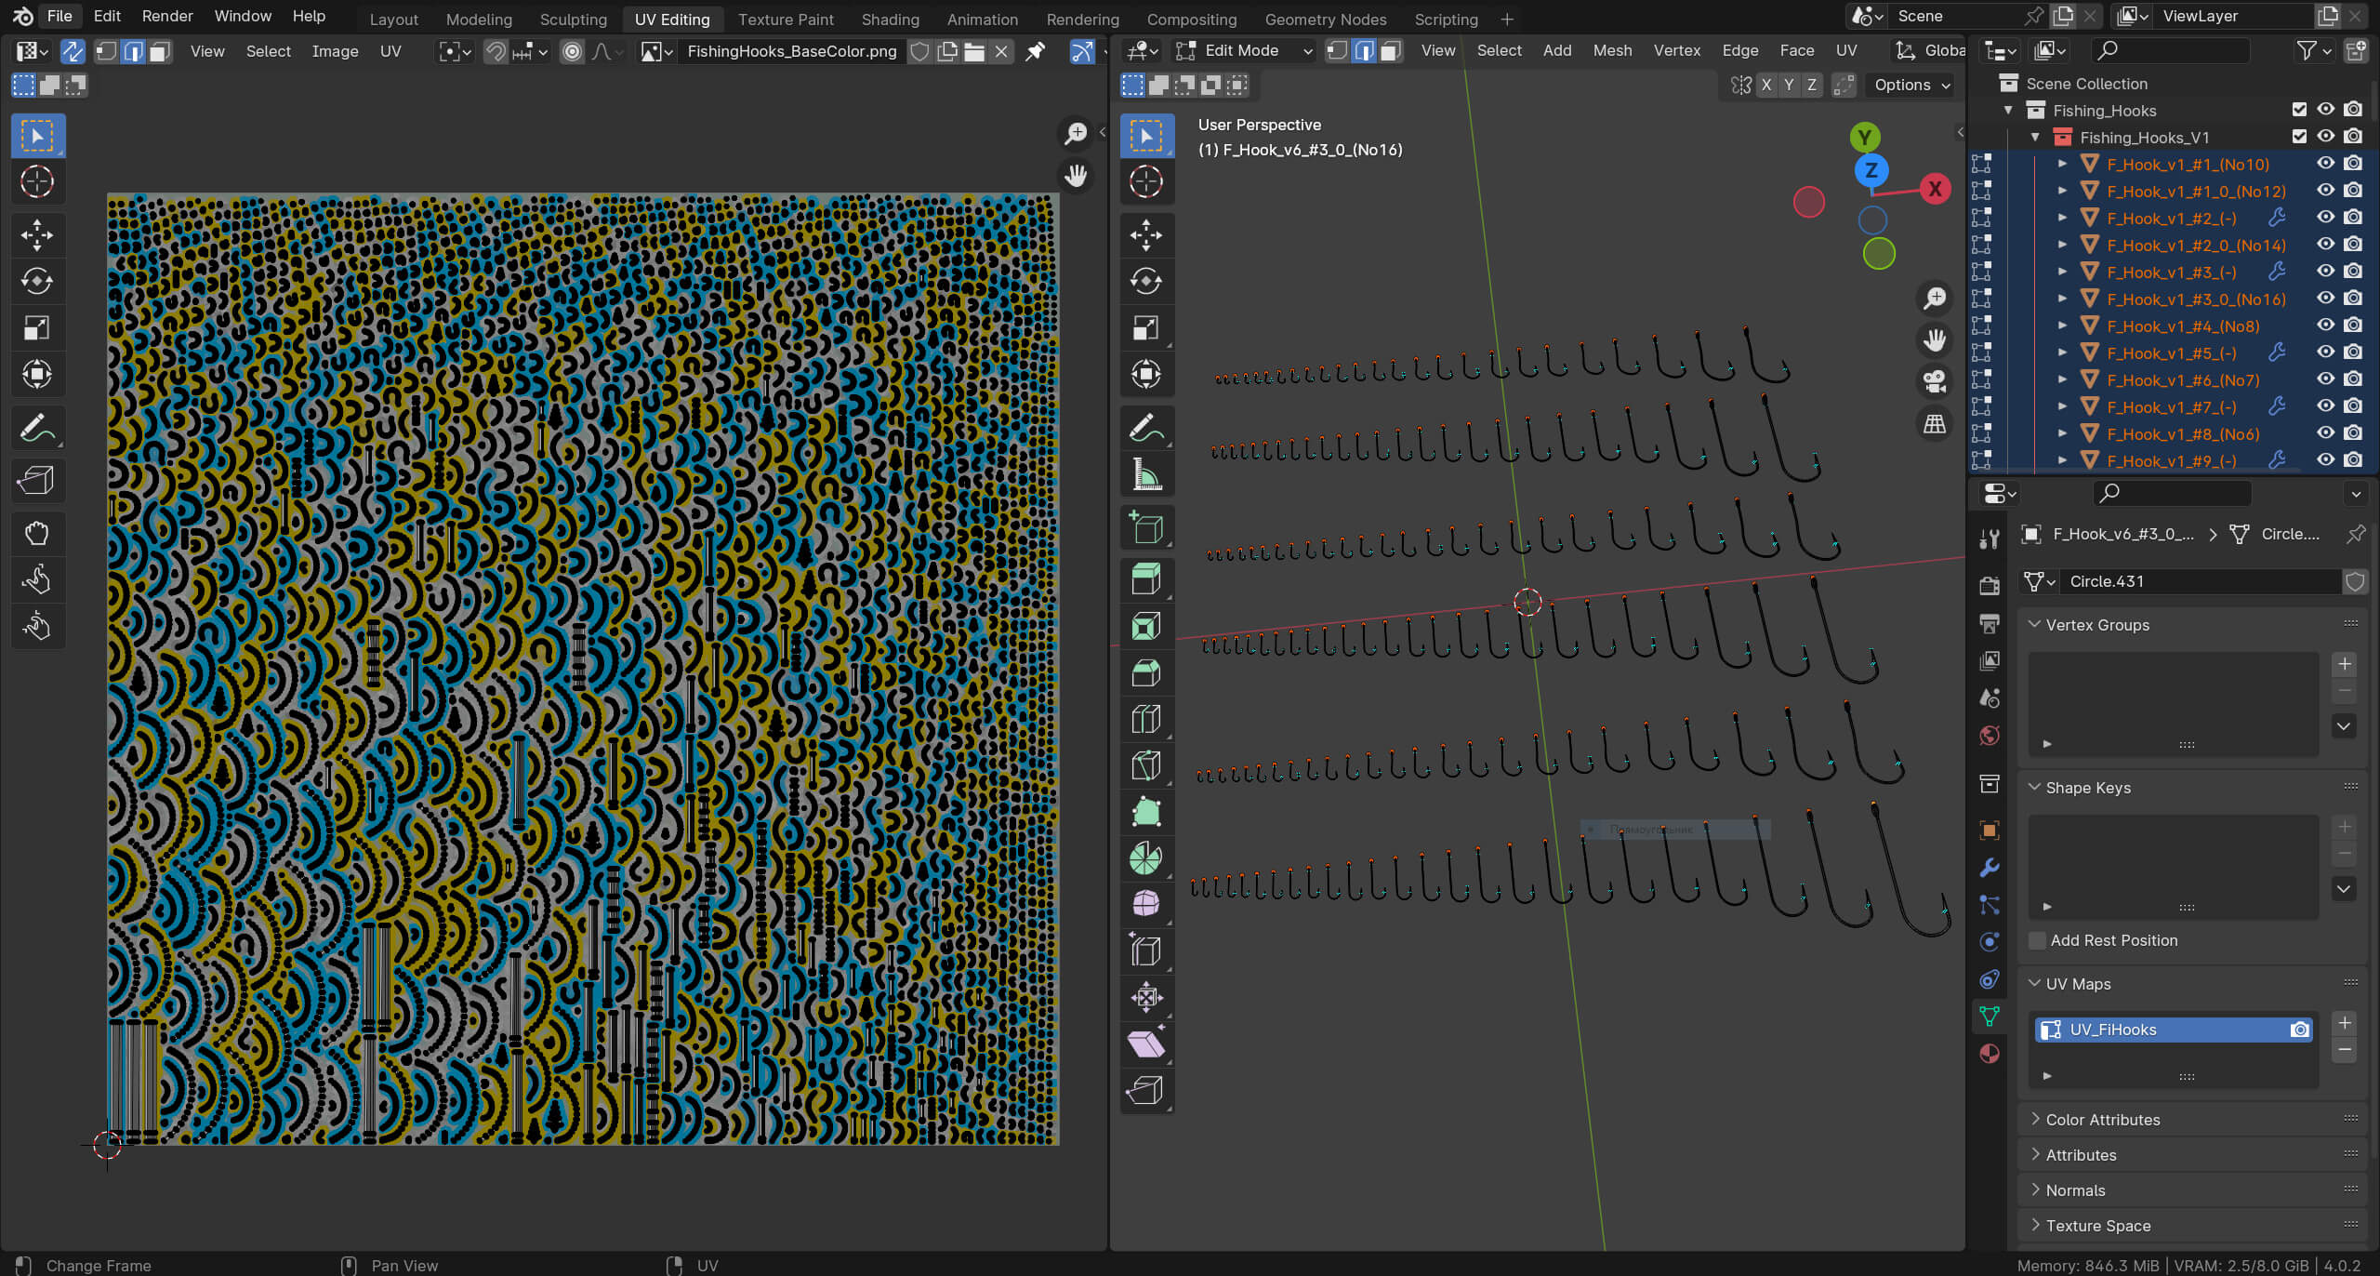Open Modifiers properties tab (wrench icon)

pyautogui.click(x=1990, y=867)
